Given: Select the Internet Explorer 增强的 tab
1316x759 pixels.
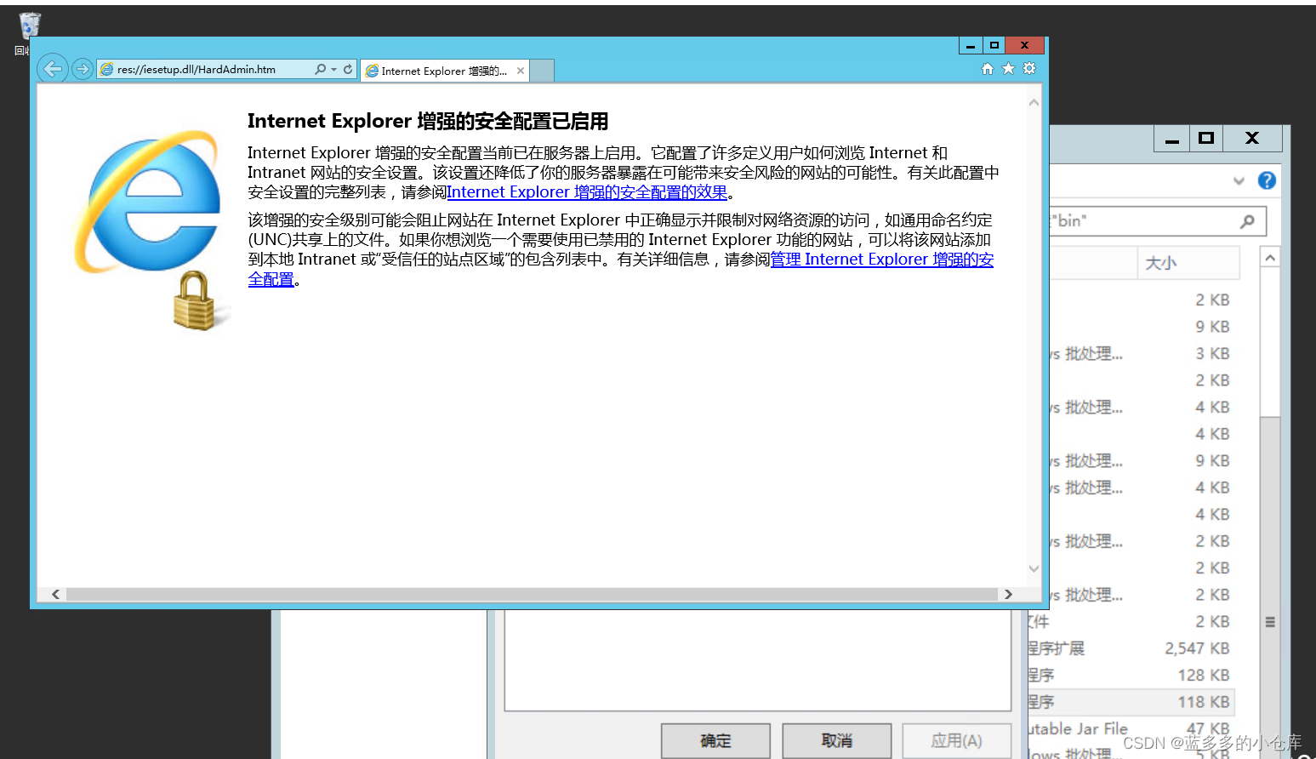Looking at the screenshot, I should pyautogui.click(x=444, y=71).
